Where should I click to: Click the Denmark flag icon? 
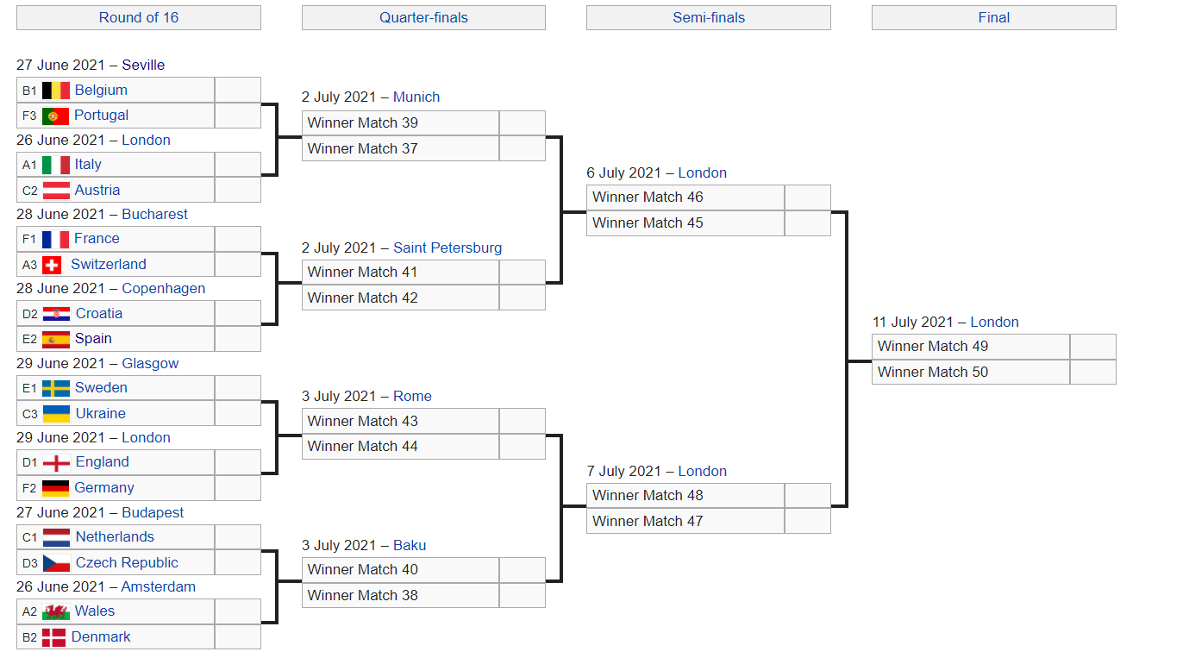point(54,637)
